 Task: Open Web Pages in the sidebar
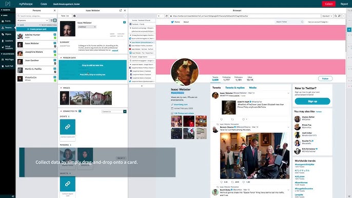tap(8, 60)
